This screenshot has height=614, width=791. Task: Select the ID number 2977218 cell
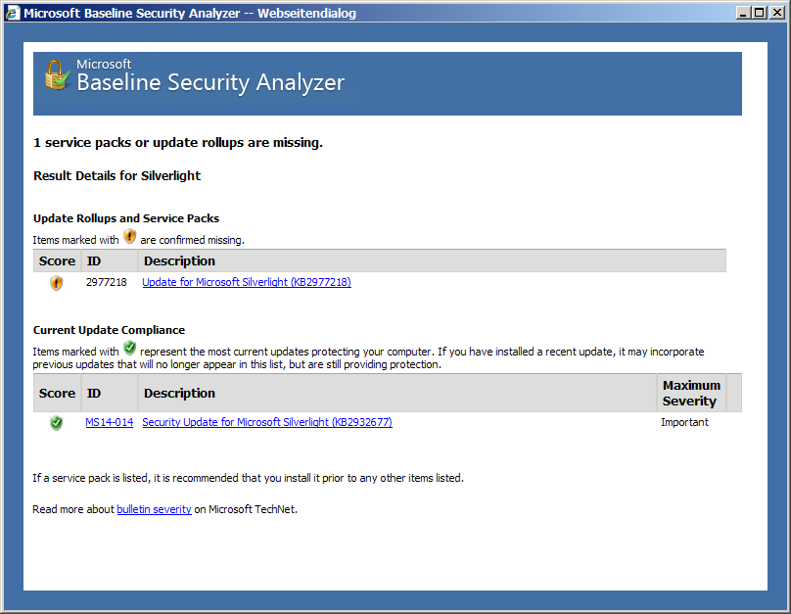(x=107, y=283)
